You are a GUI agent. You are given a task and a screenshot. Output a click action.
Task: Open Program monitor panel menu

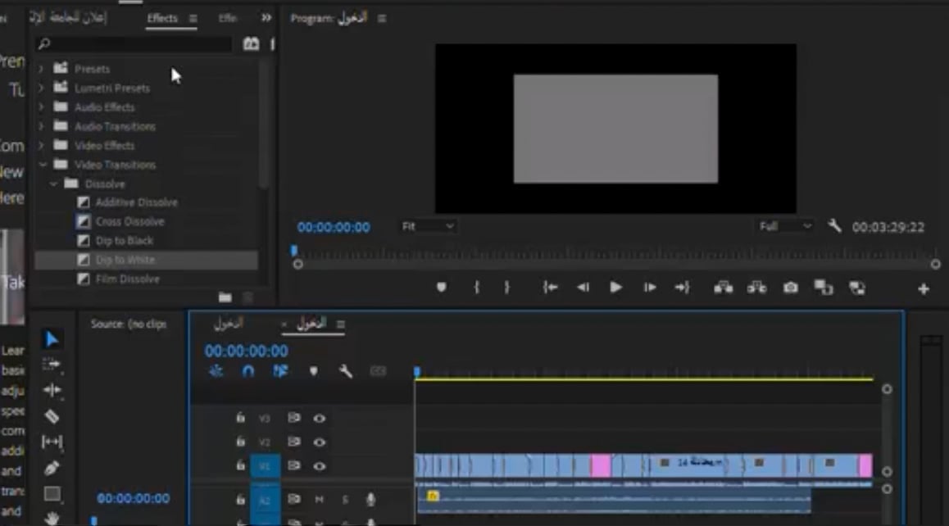(x=382, y=19)
